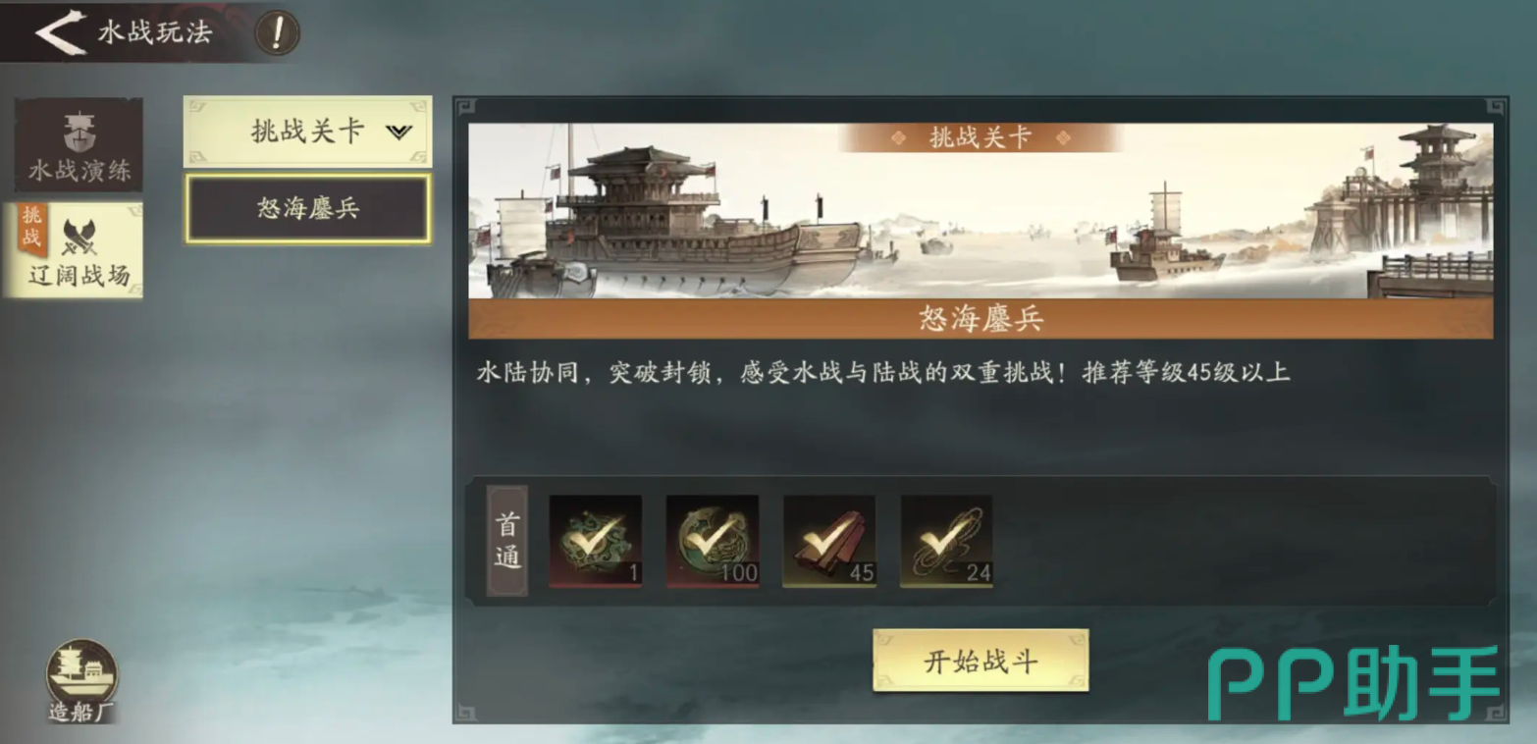Open the exclamation mark info icon
The width and height of the screenshot is (1537, 744).
tap(278, 33)
